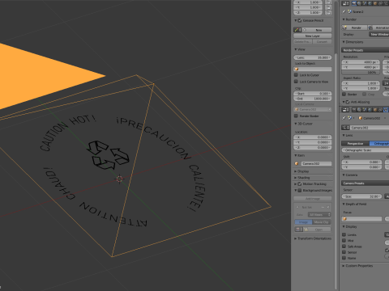
Task: Click the lock icon beside the scale Z field
Action: (x=328, y=13)
